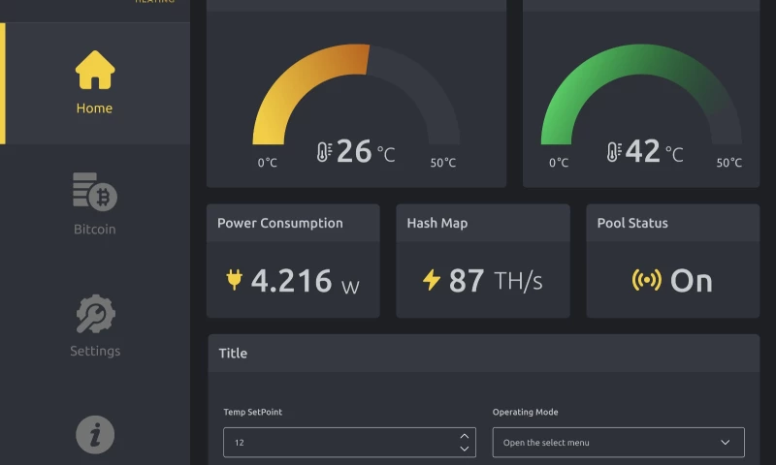Click the Operating Mode dropdown chevron
The image size is (776, 465).
[x=726, y=443]
